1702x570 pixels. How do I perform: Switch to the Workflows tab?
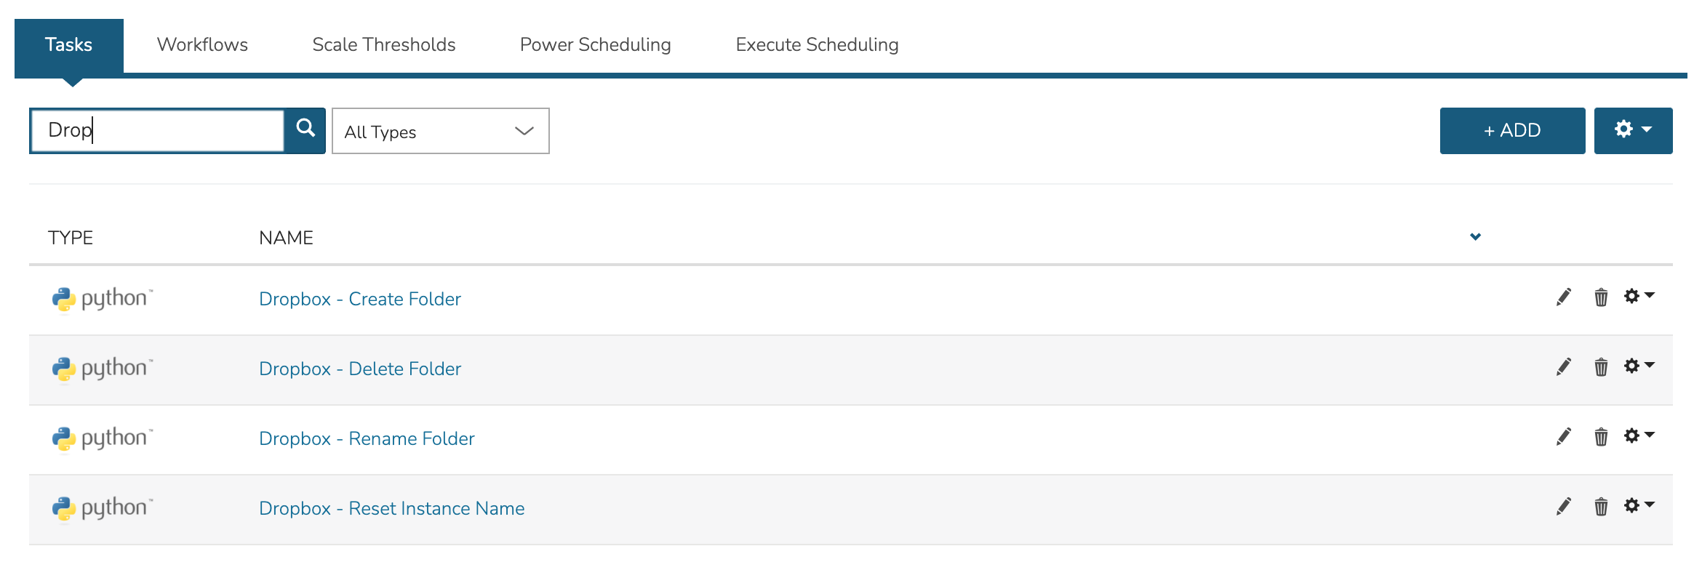(x=202, y=44)
